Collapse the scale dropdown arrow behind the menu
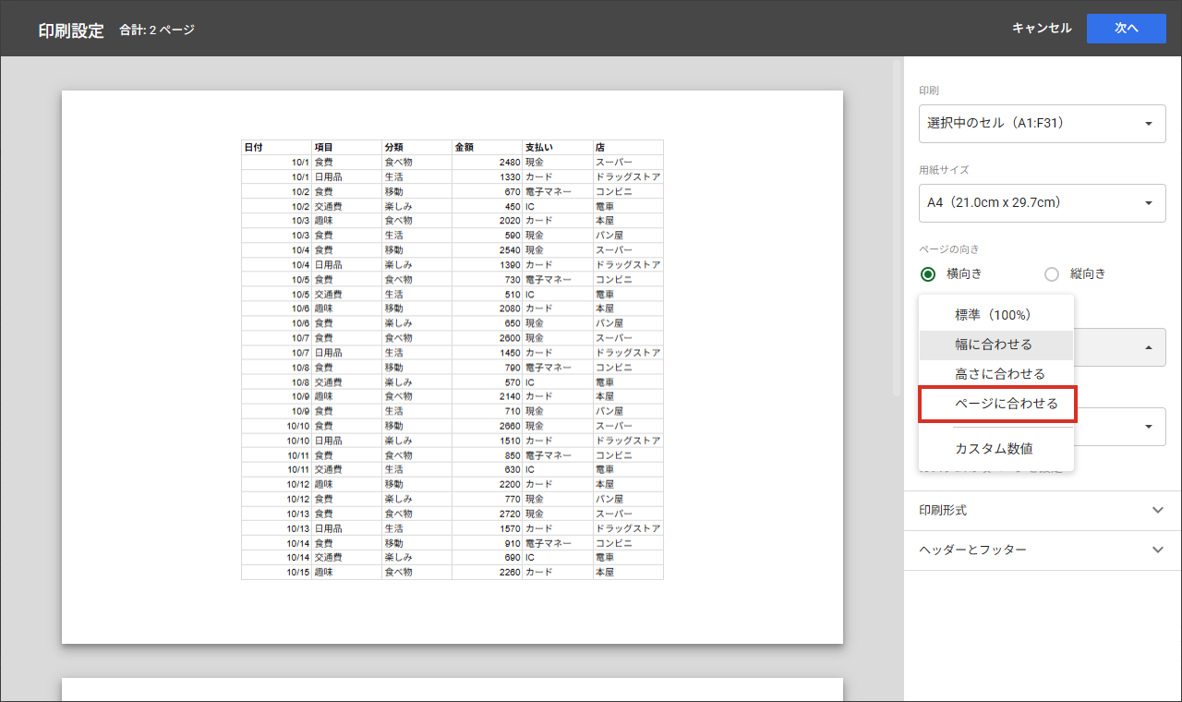 1149,347
